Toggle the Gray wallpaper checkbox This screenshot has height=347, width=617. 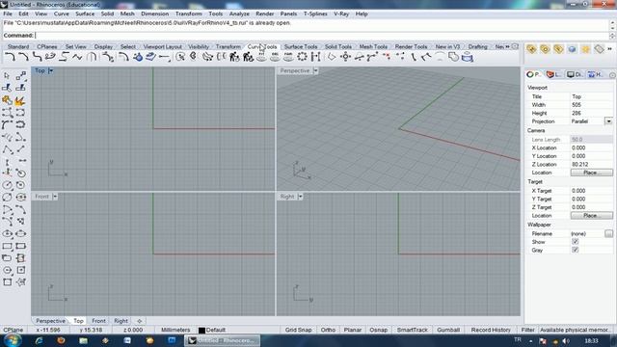point(575,250)
